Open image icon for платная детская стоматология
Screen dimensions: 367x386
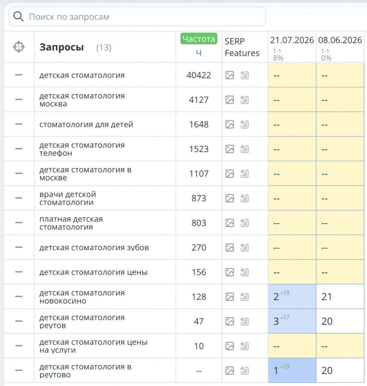(x=230, y=223)
